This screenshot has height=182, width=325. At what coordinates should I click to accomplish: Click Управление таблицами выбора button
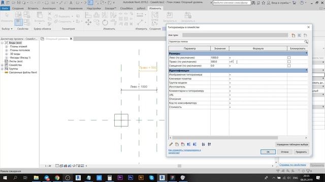click(292, 145)
